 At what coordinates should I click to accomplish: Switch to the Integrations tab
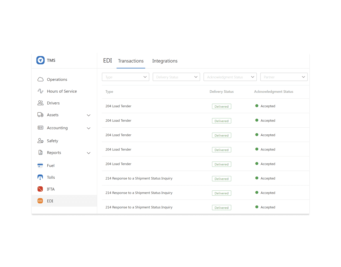pyautogui.click(x=165, y=61)
